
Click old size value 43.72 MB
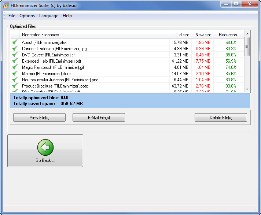(180, 86)
